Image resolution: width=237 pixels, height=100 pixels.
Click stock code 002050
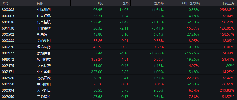pos(8,97)
